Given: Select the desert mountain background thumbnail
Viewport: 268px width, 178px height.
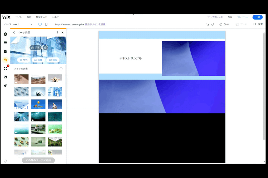Looking at the screenshot, I should 38,79.
